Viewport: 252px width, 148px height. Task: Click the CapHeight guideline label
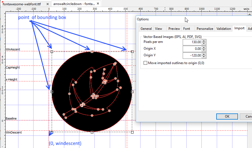click(13, 67)
